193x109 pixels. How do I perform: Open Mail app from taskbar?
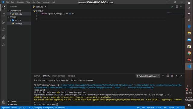point(189,40)
